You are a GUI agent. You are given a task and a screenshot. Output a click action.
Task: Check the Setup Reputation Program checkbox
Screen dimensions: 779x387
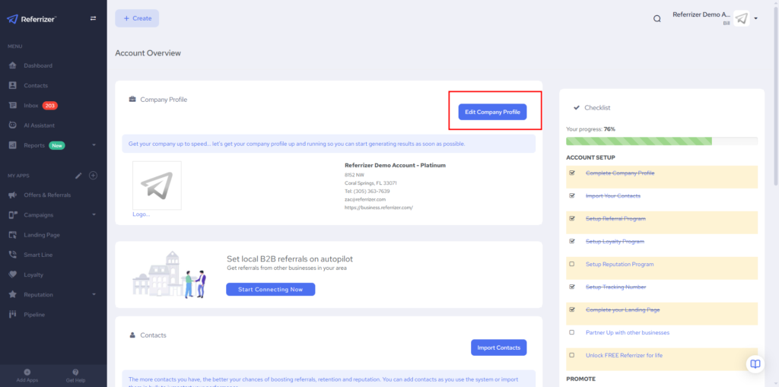[x=572, y=265]
